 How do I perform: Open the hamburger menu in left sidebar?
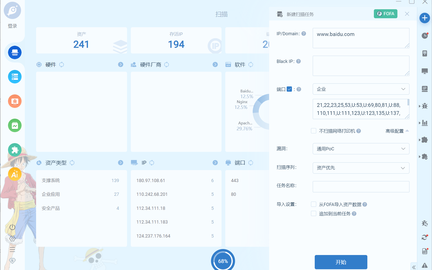(x=12, y=250)
